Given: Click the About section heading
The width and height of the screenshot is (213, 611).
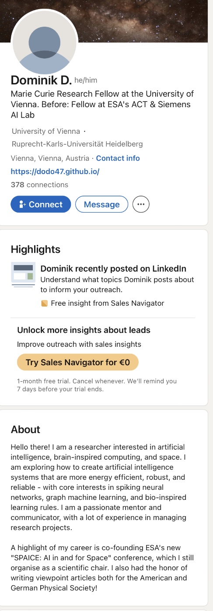Looking at the screenshot, I should [25, 429].
